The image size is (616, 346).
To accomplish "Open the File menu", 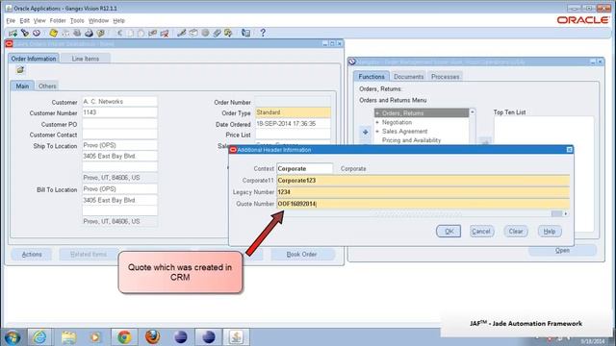I will 11,20.
